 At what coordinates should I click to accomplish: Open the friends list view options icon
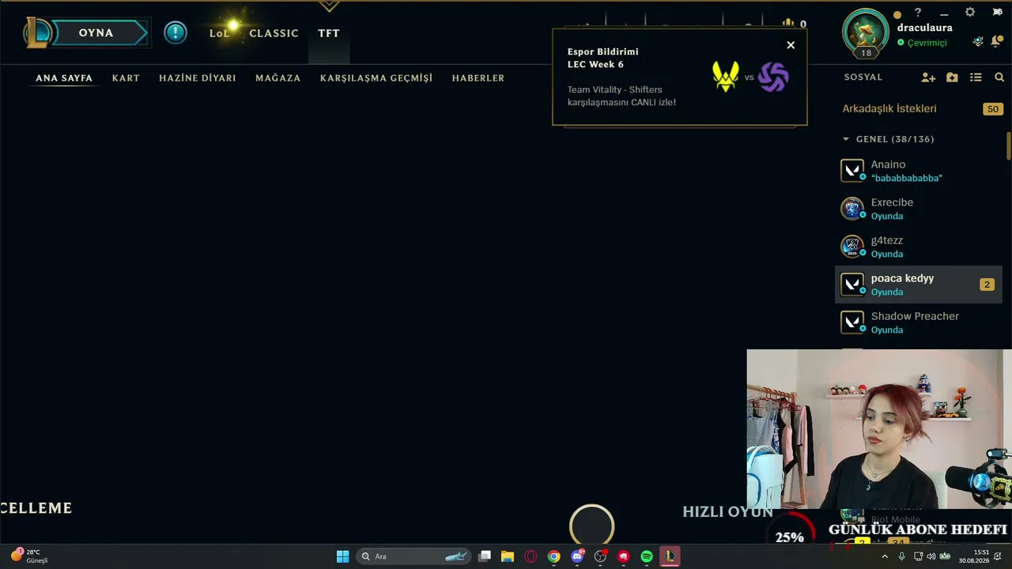click(976, 77)
